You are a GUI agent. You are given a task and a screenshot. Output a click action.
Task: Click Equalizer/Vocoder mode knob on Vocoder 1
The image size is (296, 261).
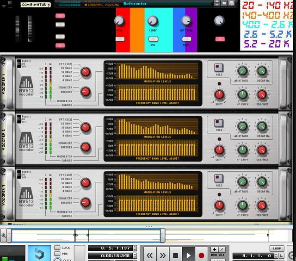point(85,92)
